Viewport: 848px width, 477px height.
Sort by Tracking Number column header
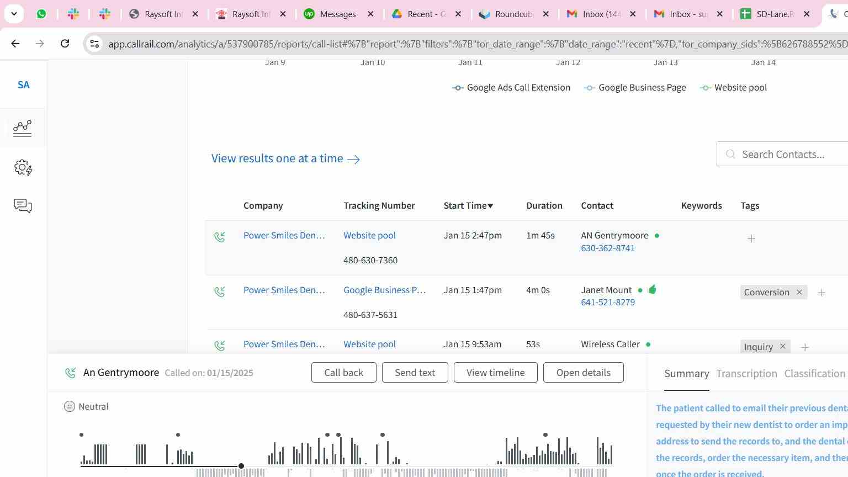click(379, 205)
